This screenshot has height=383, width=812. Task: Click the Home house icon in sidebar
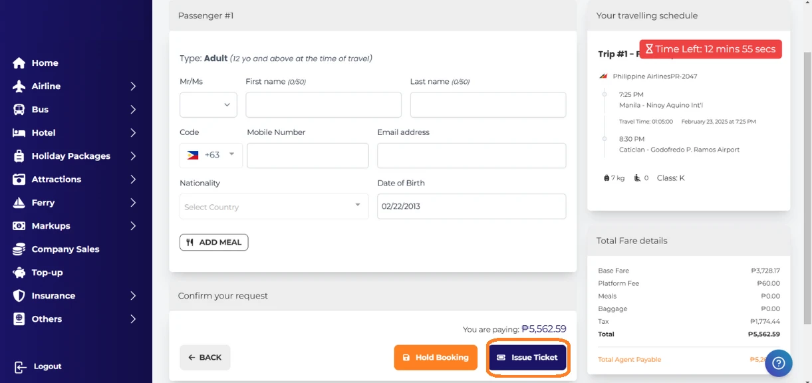19,63
